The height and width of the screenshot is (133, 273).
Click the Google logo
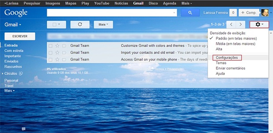tap(16, 13)
